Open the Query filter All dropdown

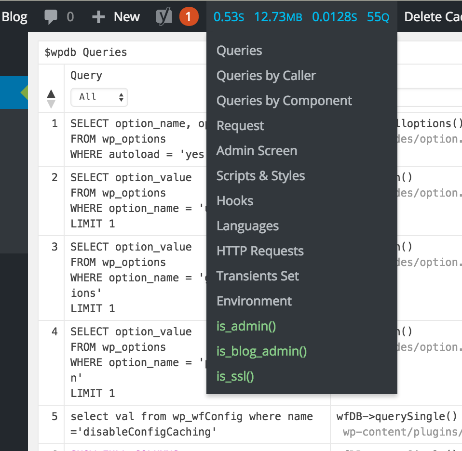coord(99,97)
